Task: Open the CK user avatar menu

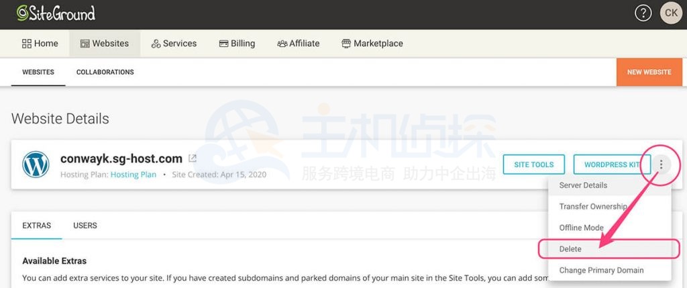Action: coord(671,13)
